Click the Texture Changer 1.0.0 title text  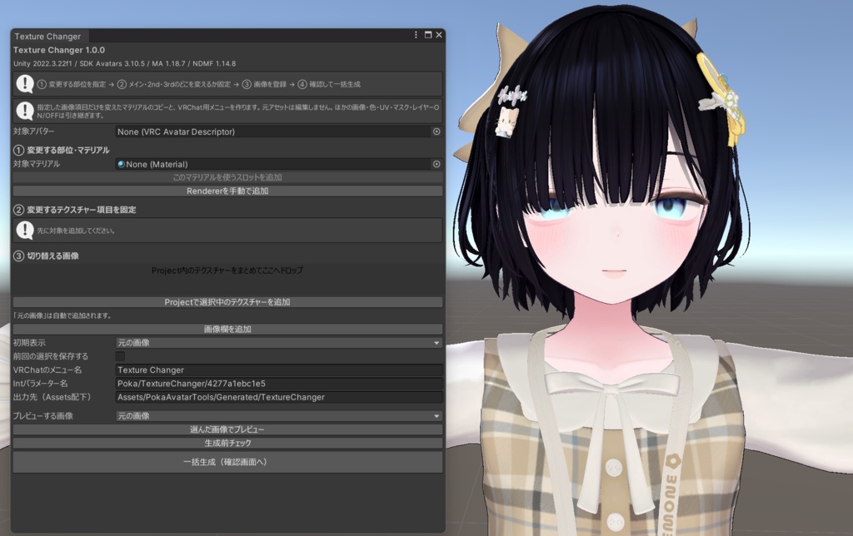(59, 50)
